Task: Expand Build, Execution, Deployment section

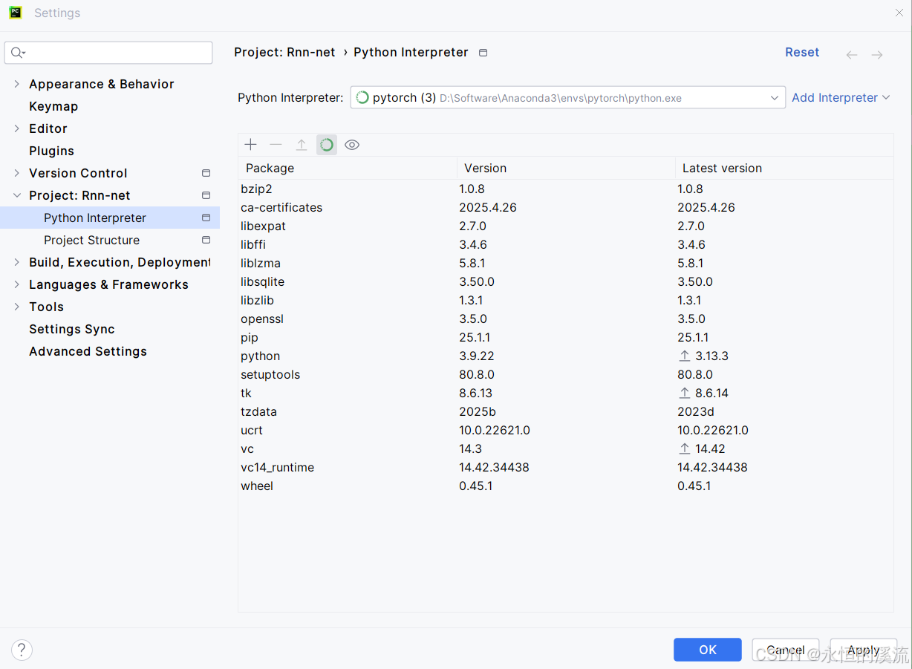Action: point(17,262)
